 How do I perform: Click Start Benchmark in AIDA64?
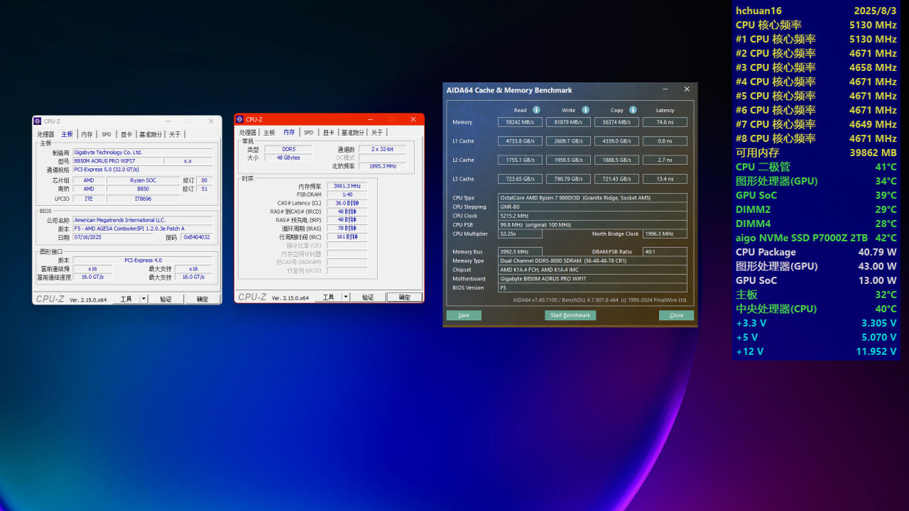(x=570, y=315)
